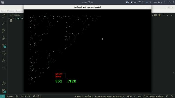Open the Run and Debug view
The width and height of the screenshot is (175, 98).
click(4, 38)
